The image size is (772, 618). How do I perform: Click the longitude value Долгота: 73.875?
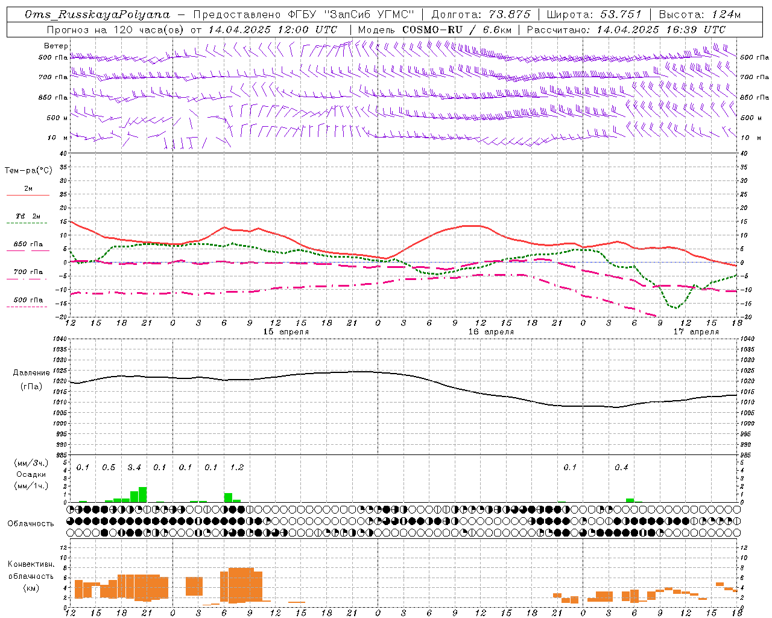(x=481, y=14)
